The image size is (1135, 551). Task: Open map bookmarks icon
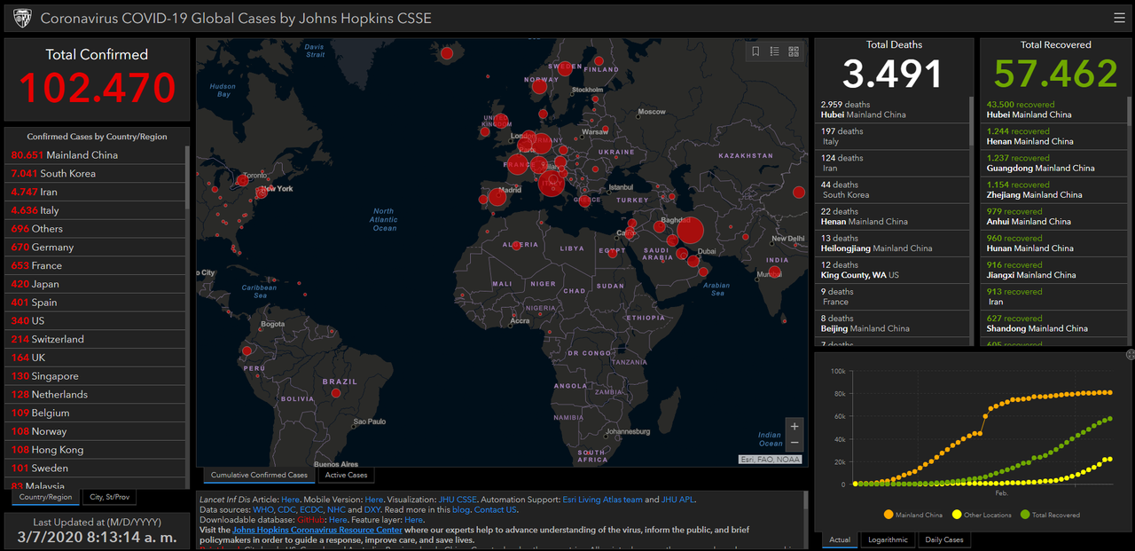755,51
